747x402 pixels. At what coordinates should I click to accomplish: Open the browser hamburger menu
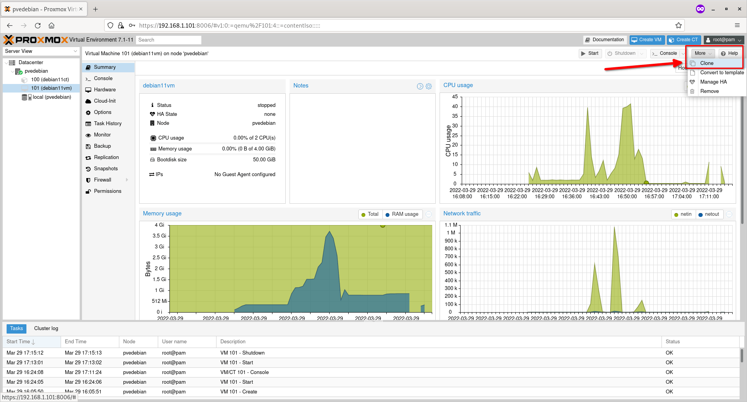click(737, 25)
